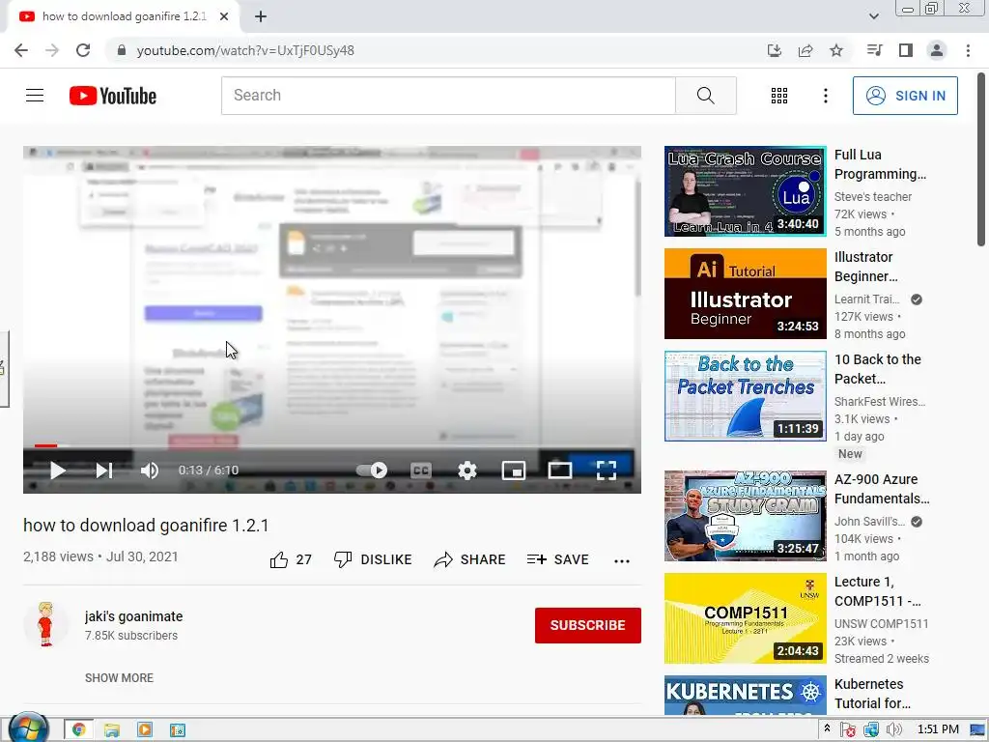Click the SHARE button
The height and width of the screenshot is (742, 989).
coord(470,559)
